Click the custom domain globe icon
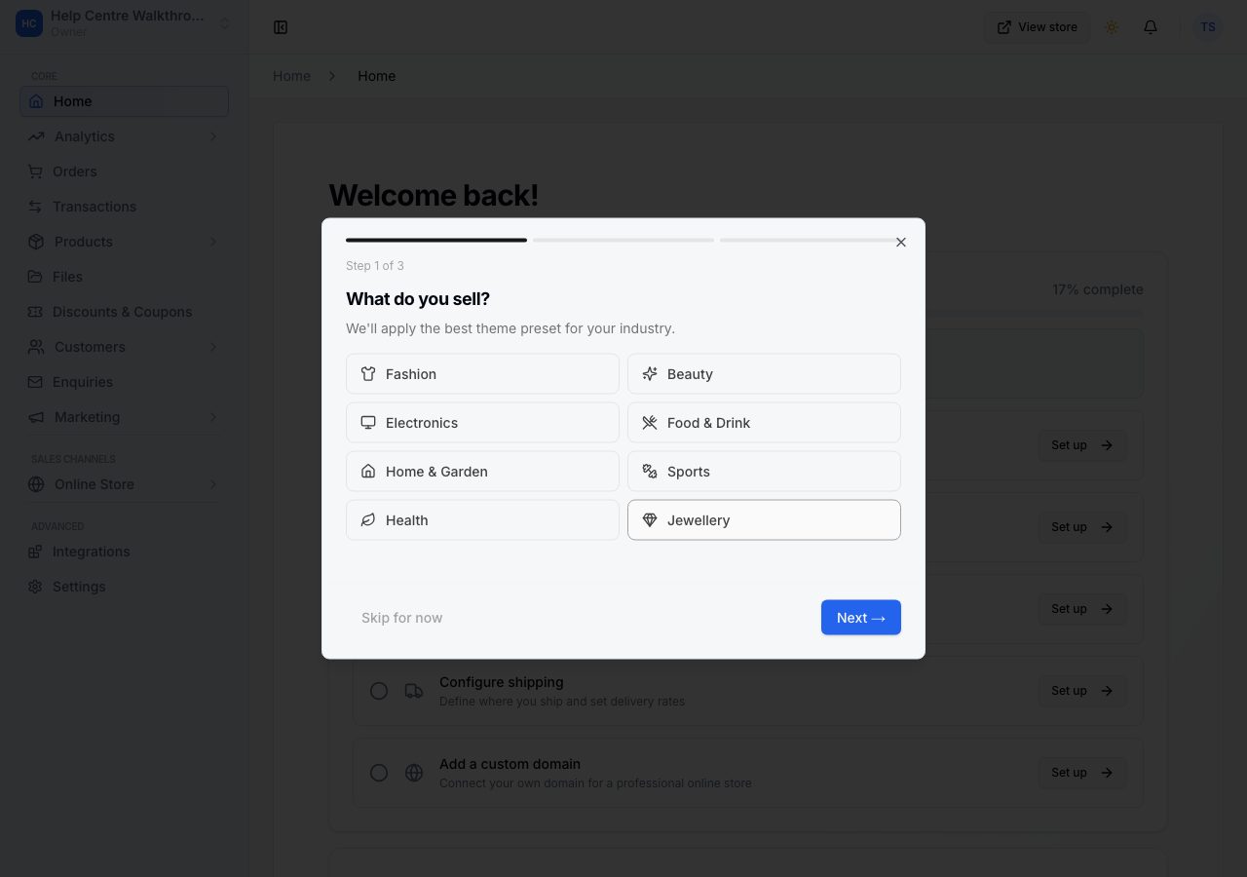The image size is (1247, 877). pyautogui.click(x=414, y=773)
